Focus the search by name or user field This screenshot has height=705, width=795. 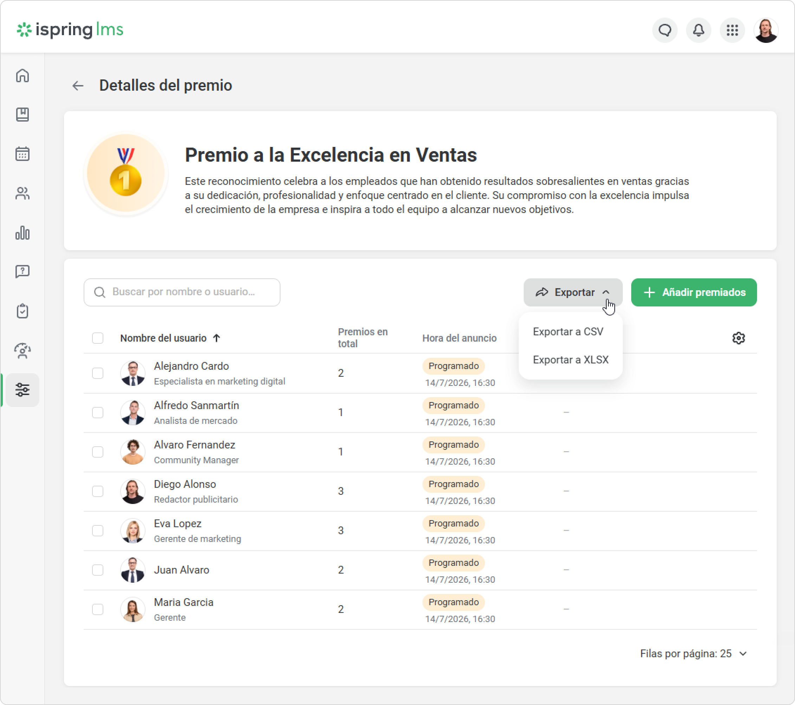[x=182, y=292]
